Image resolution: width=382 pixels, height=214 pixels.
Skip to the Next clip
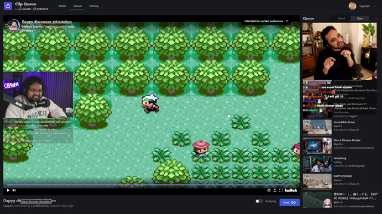(x=289, y=202)
